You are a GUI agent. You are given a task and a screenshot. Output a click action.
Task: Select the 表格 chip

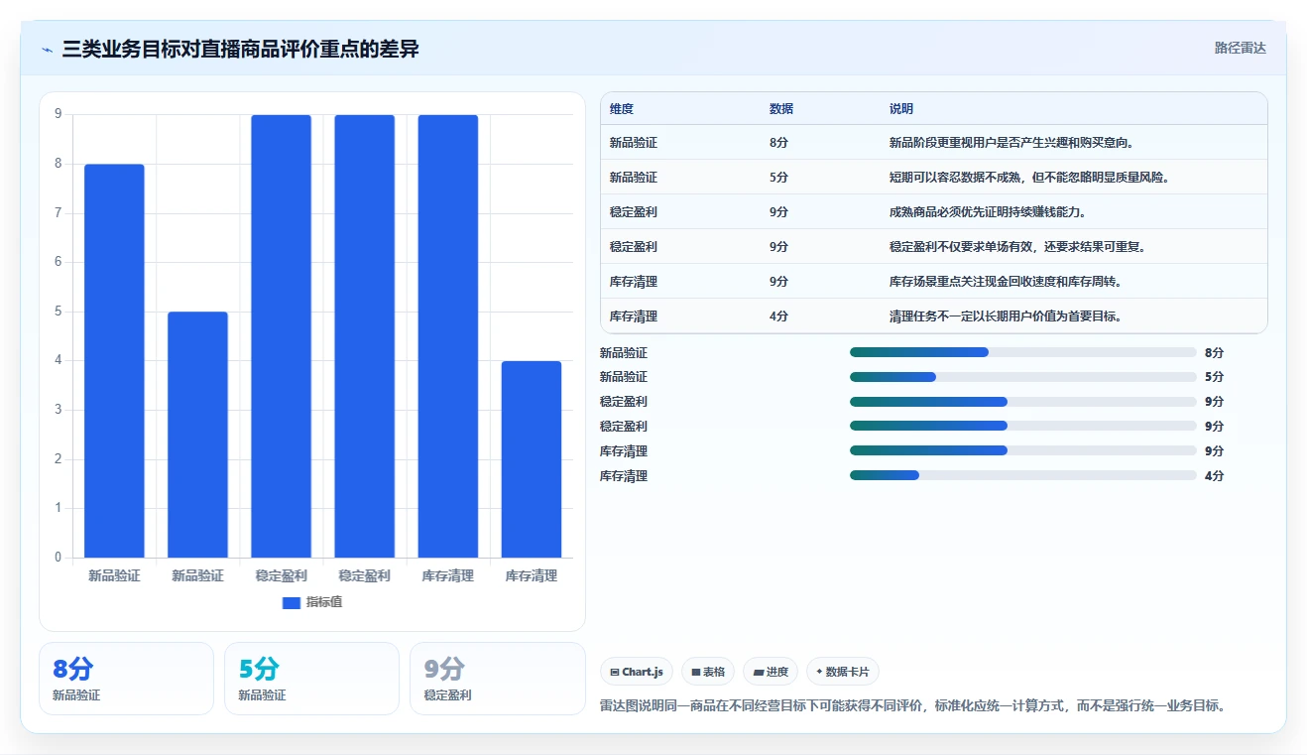707,672
